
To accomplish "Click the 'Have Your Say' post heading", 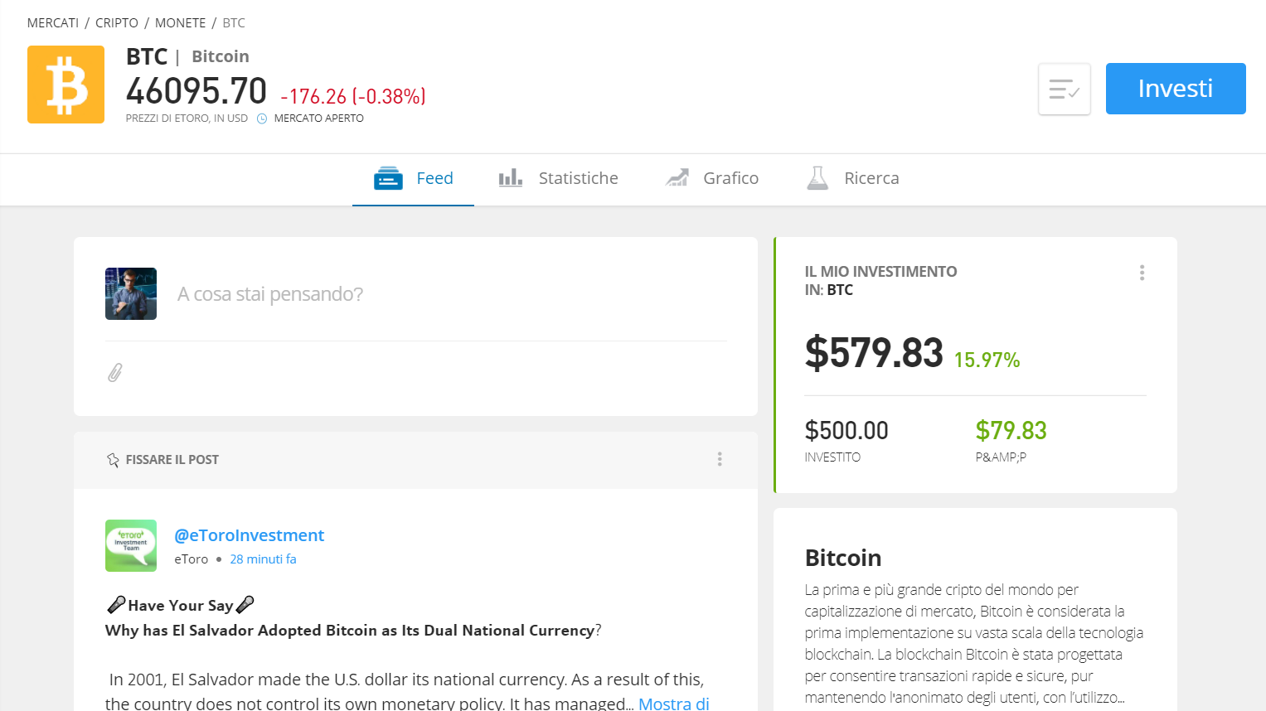I will (181, 605).
